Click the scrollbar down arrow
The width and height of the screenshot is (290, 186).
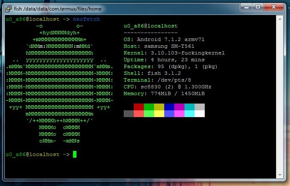[280, 175]
